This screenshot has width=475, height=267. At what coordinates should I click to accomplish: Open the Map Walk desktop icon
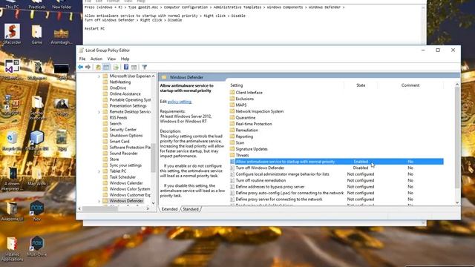pyautogui.click(x=36, y=177)
